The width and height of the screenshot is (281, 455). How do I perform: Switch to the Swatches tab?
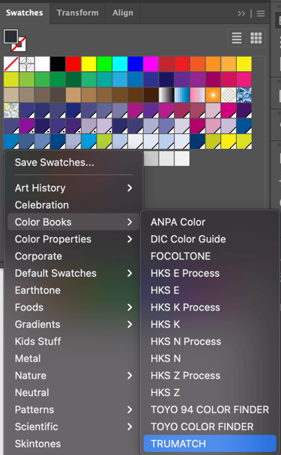point(25,13)
